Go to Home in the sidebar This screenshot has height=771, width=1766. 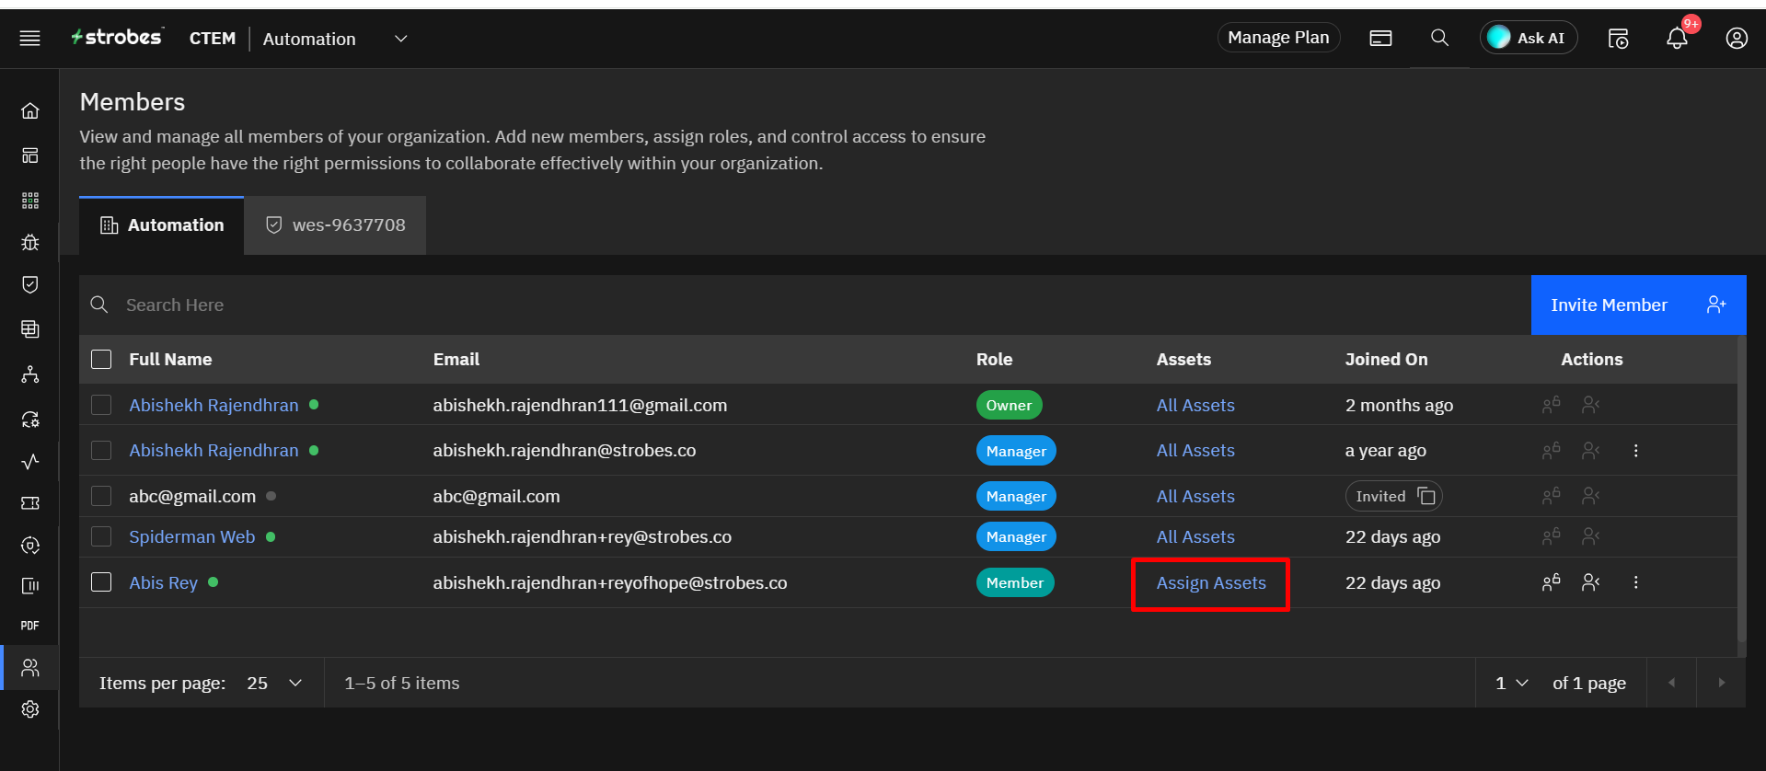(x=30, y=111)
